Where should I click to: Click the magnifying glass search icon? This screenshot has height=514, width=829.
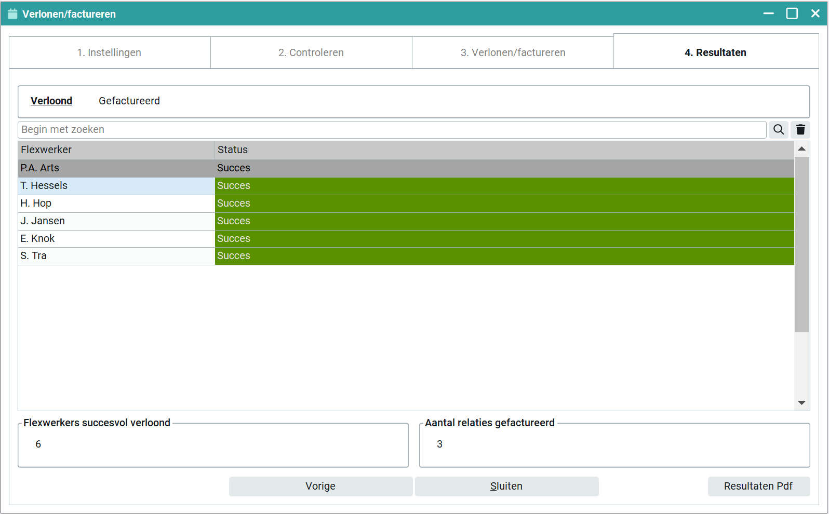pos(778,130)
